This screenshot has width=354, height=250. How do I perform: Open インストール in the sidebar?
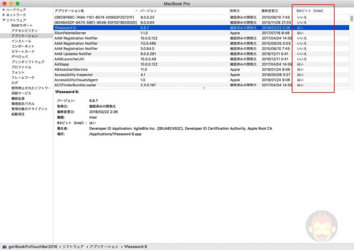[21, 41]
